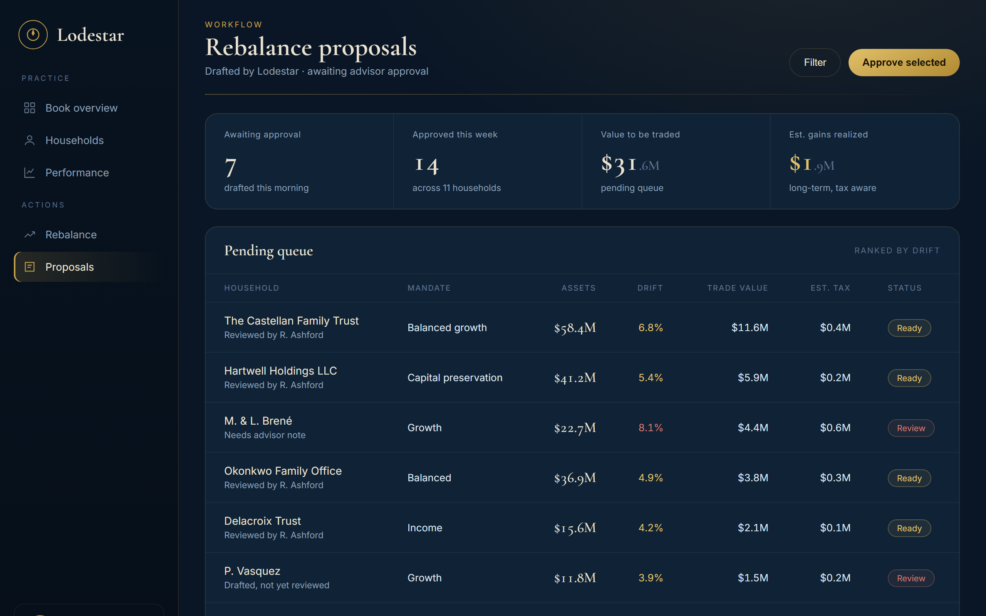Click Brené est. tax $0.6M

click(x=835, y=428)
